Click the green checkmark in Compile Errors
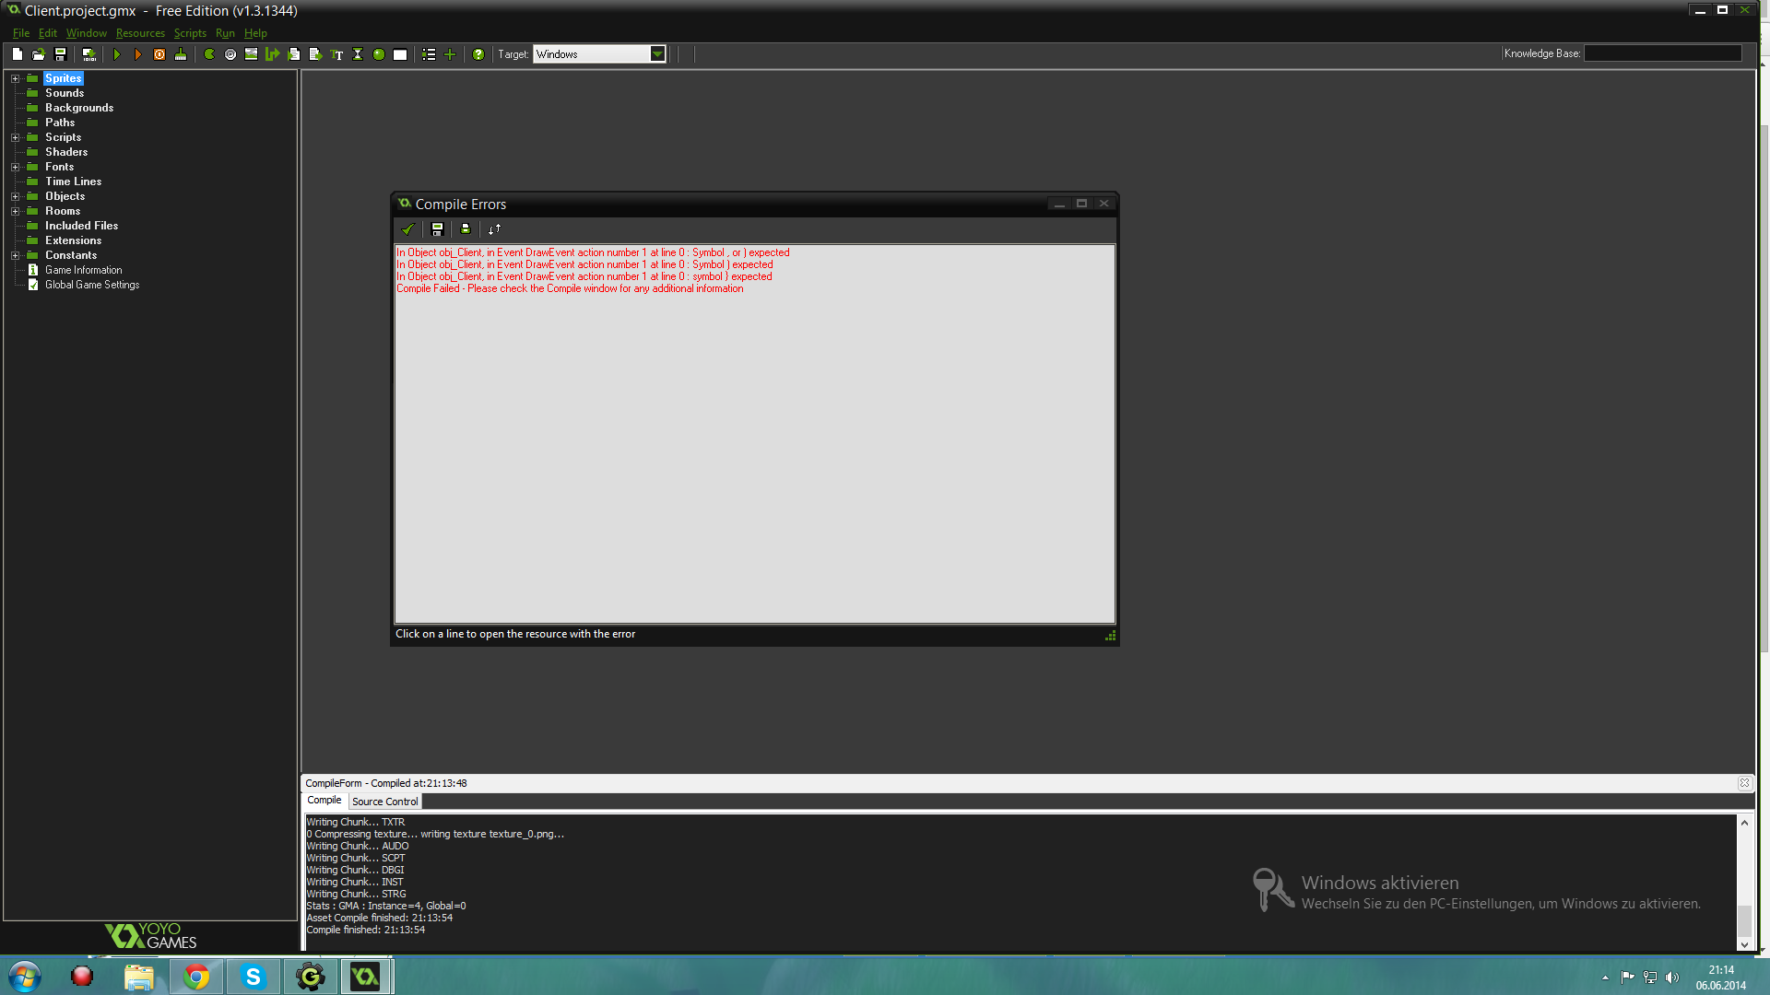 [407, 228]
